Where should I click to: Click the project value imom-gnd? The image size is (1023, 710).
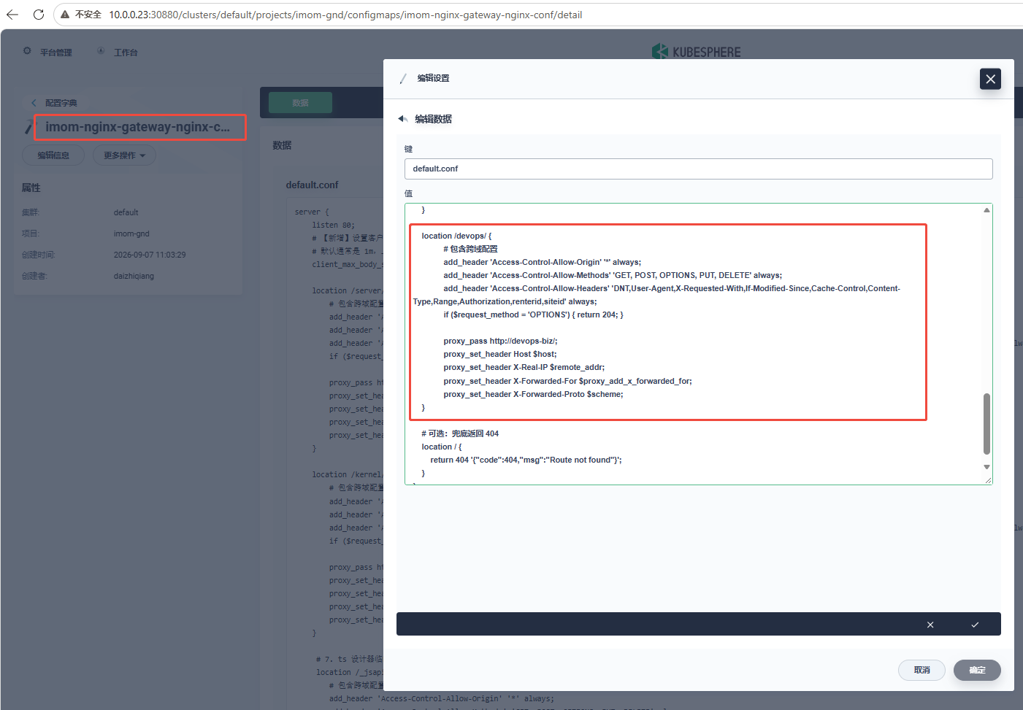[131, 234]
